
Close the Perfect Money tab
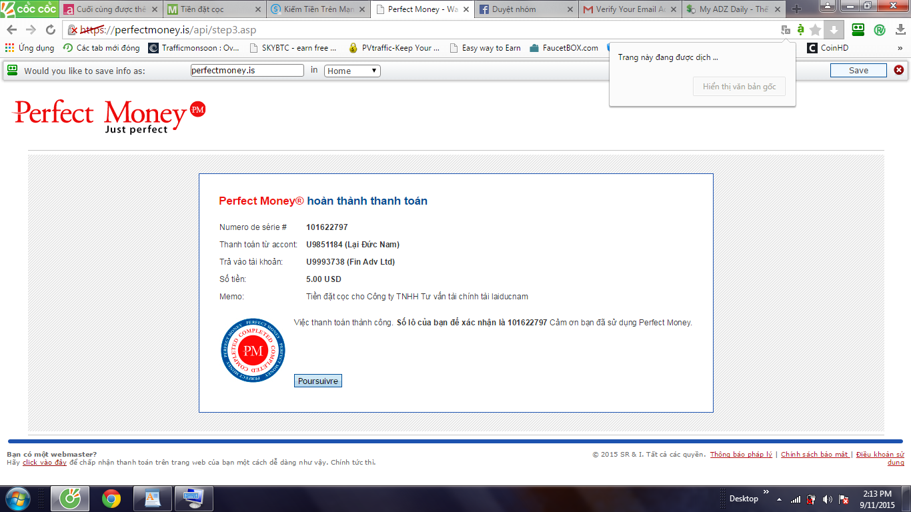(466, 10)
